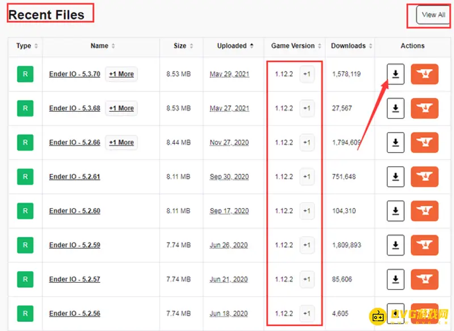Viewport: 454px width, 331px height.
Task: Expand +1 More next to Ender IO 5.3.70
Action: [x=121, y=74]
